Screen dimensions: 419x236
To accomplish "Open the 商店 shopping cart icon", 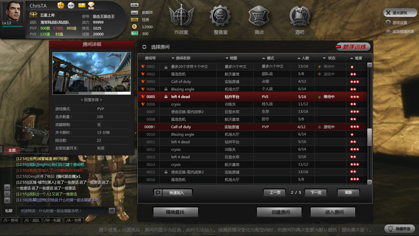I will [258, 16].
